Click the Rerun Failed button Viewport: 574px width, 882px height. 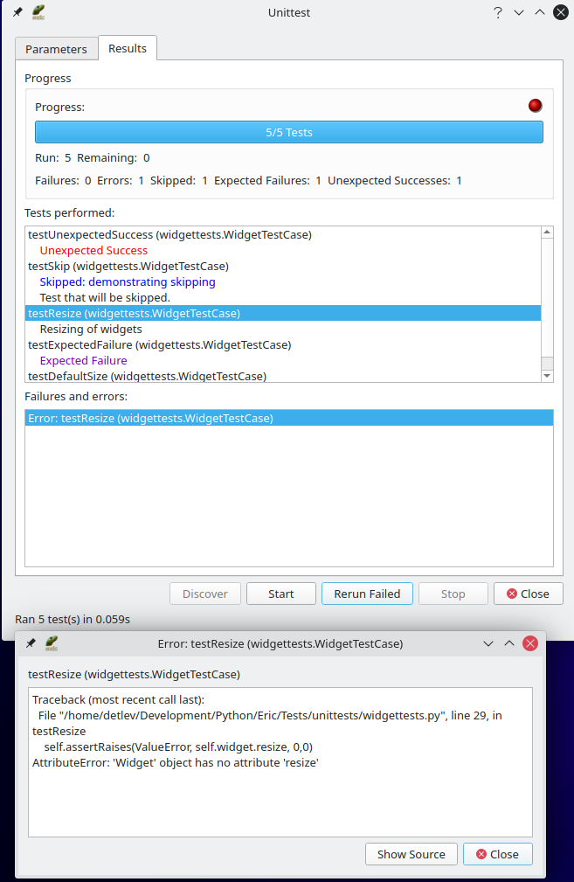pyautogui.click(x=367, y=594)
